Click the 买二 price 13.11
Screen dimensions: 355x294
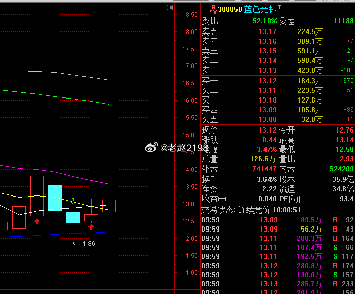point(268,90)
